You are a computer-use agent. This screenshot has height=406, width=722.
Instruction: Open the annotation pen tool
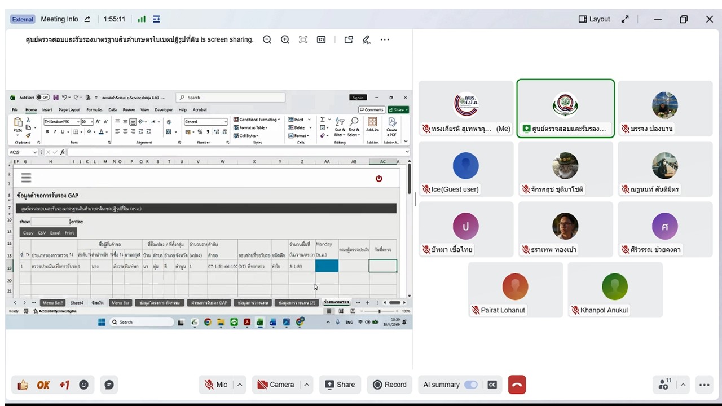pos(367,39)
